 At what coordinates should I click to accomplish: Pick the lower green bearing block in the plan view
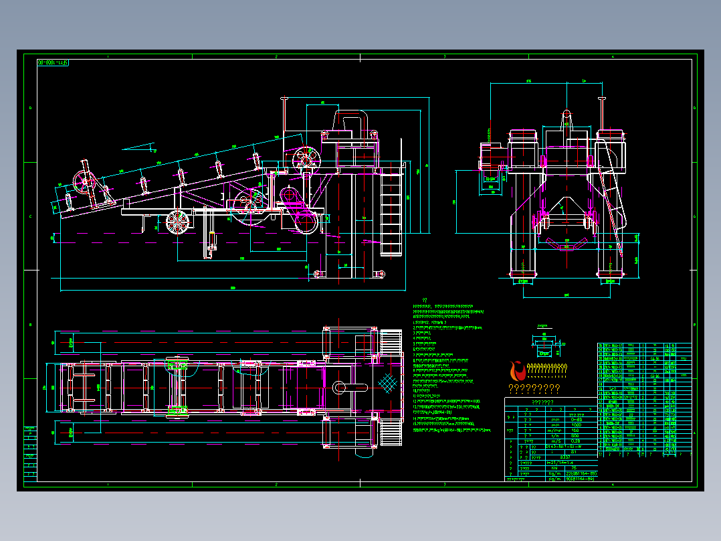coord(177,410)
